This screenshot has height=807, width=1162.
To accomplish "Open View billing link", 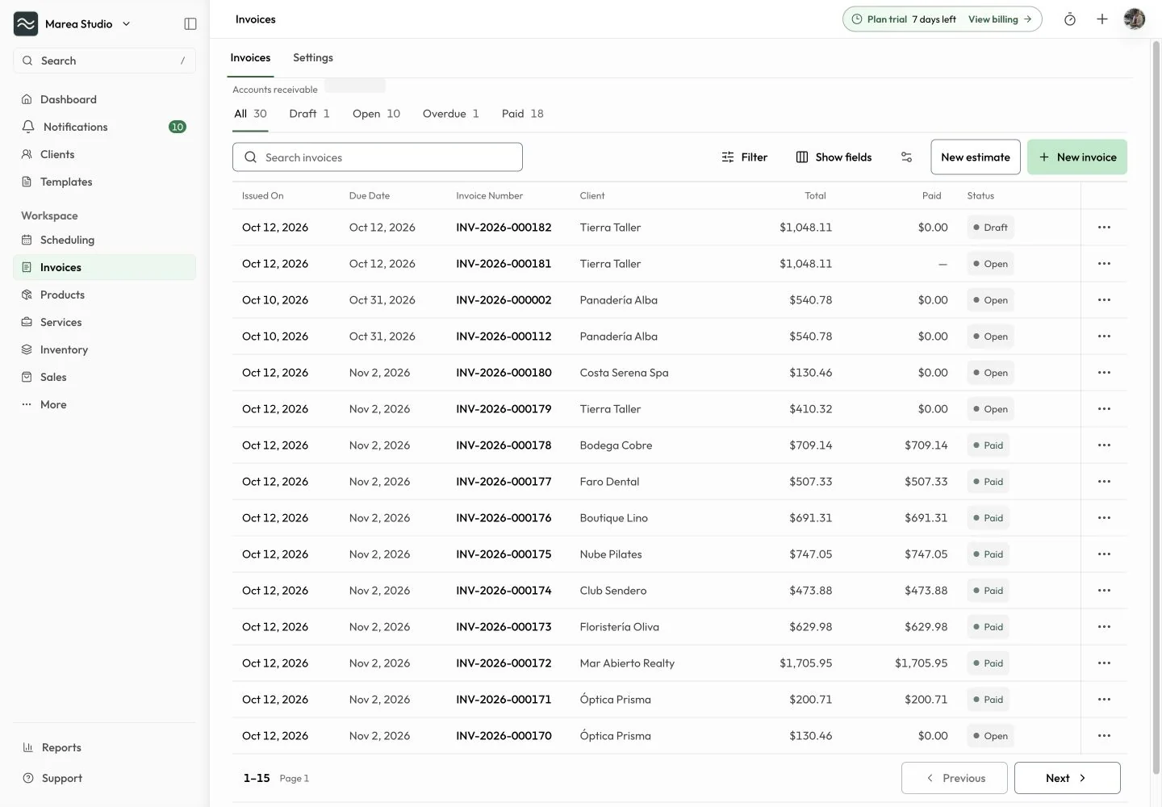I will coord(1000,19).
